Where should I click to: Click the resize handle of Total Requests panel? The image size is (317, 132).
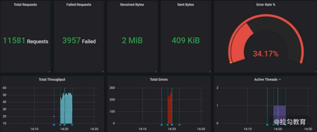click(x=49, y=71)
